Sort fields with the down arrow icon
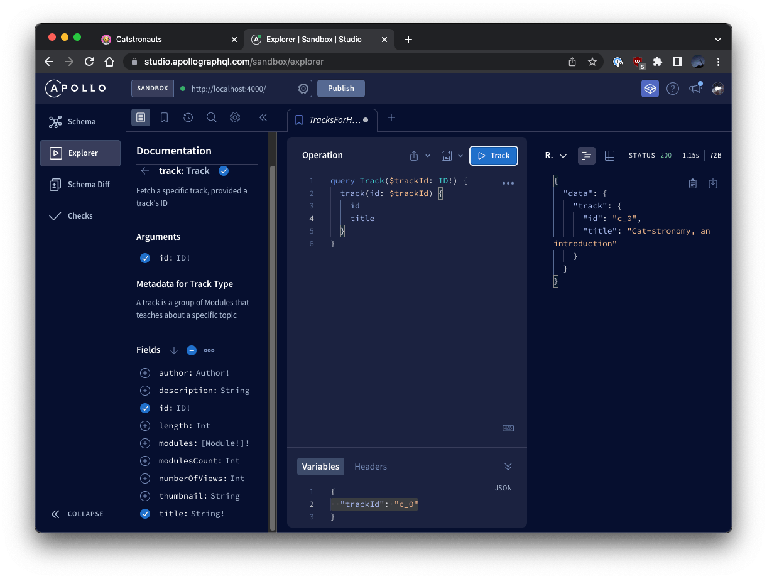The image size is (767, 579). [174, 350]
